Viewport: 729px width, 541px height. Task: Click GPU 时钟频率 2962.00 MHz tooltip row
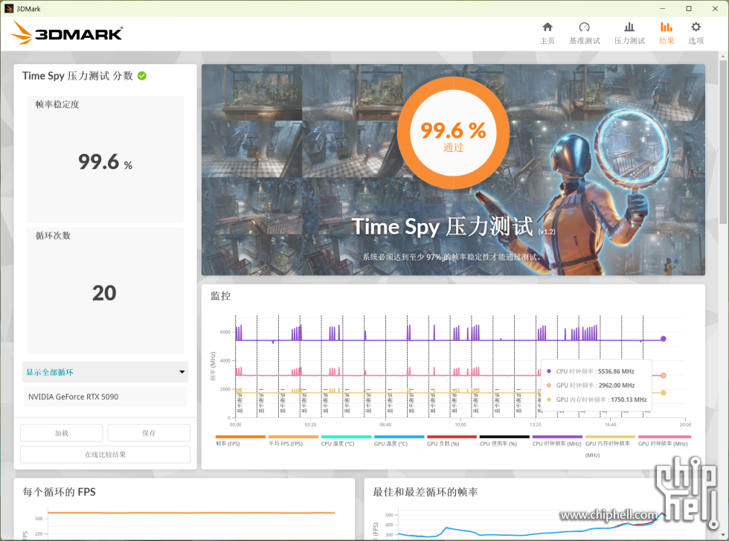(591, 385)
